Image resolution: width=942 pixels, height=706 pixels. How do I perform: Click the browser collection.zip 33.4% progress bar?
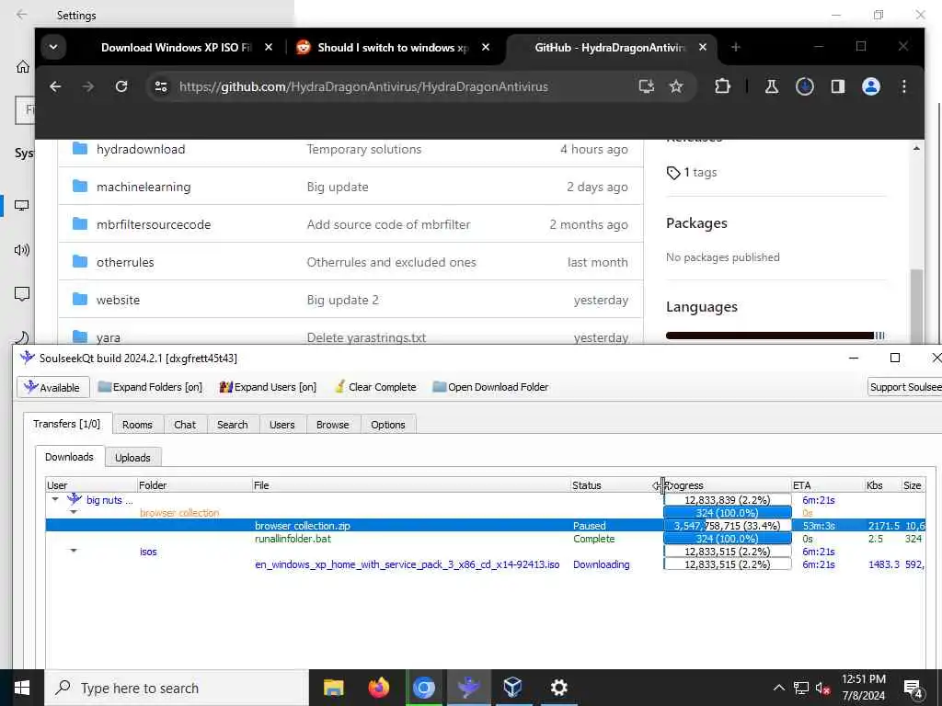(x=728, y=526)
